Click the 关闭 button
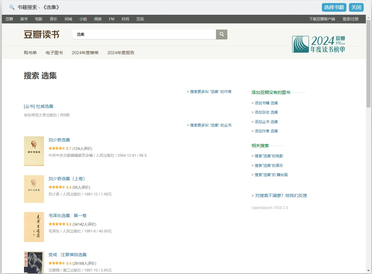This screenshot has height=274, width=372. point(356,7)
